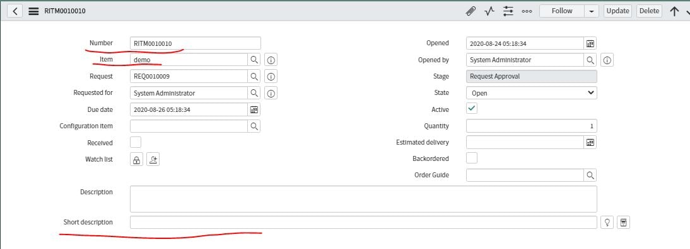Show info preview for Opened by
Screen dimensions: 690x249
[607, 60]
